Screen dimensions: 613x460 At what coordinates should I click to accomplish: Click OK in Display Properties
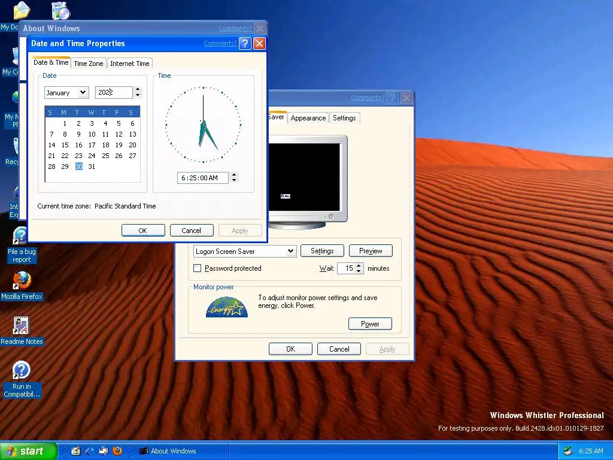[x=290, y=349]
